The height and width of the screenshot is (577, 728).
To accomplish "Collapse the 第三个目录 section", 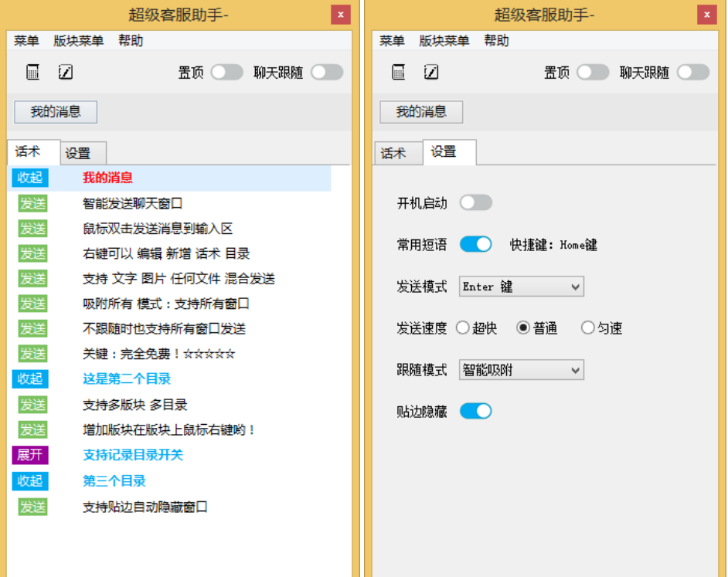I will point(30,480).
